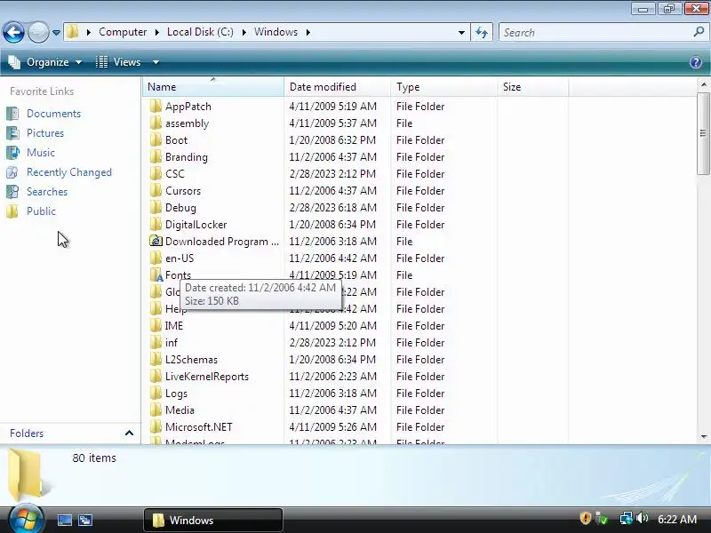This screenshot has width=711, height=533.
Task: Click the Refresh button beside address bar
Action: click(x=482, y=32)
